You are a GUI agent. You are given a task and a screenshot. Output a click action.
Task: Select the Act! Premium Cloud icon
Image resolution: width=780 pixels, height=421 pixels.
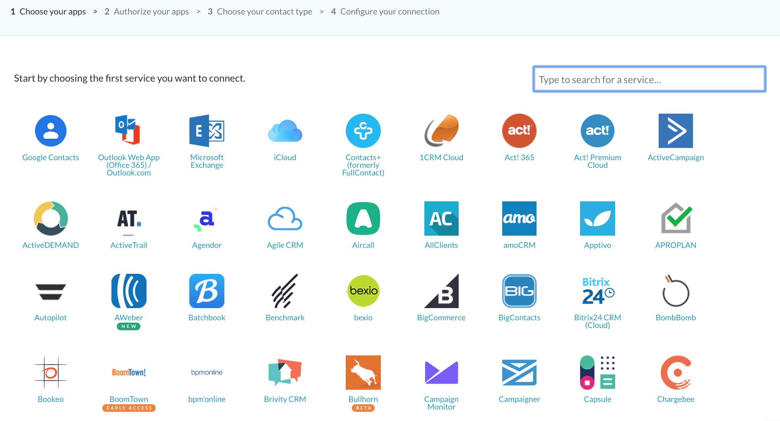(598, 131)
